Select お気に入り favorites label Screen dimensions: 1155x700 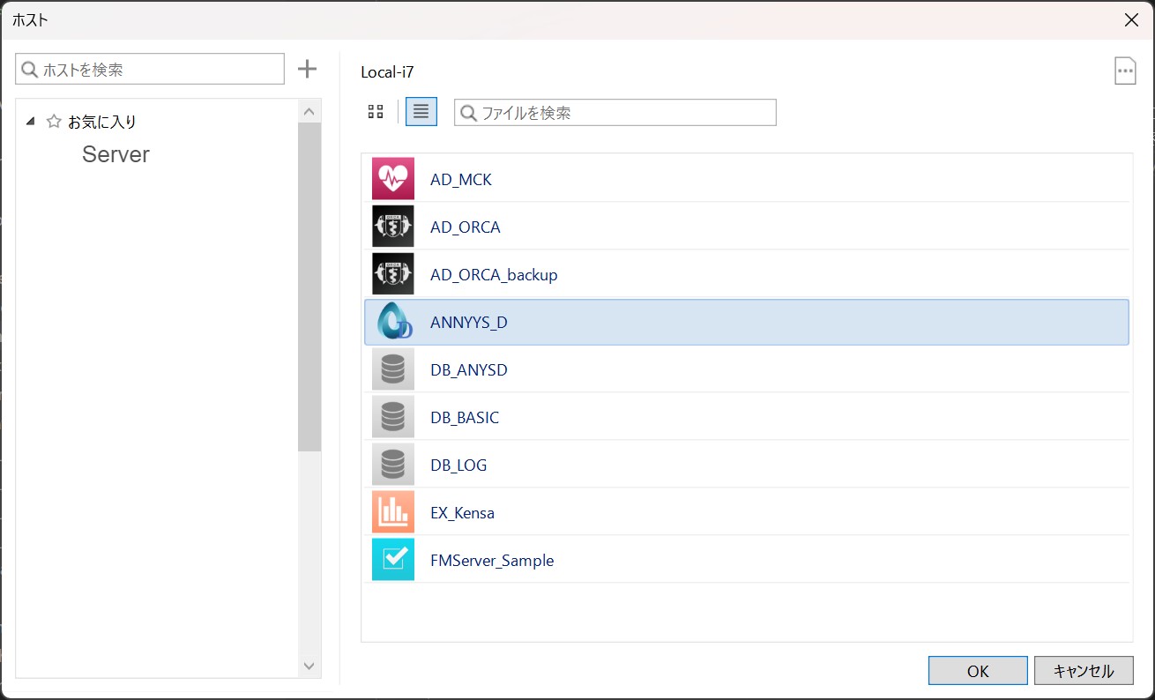tap(102, 122)
